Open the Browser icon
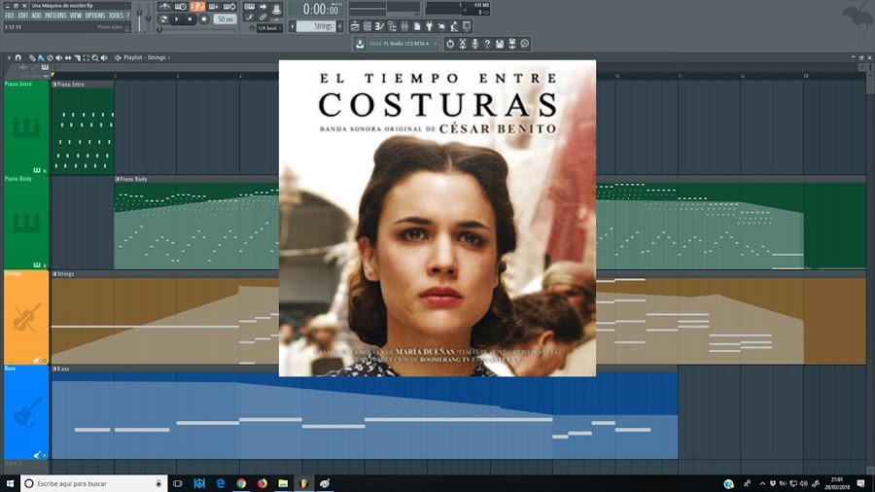This screenshot has height=492, width=875. tap(393, 26)
